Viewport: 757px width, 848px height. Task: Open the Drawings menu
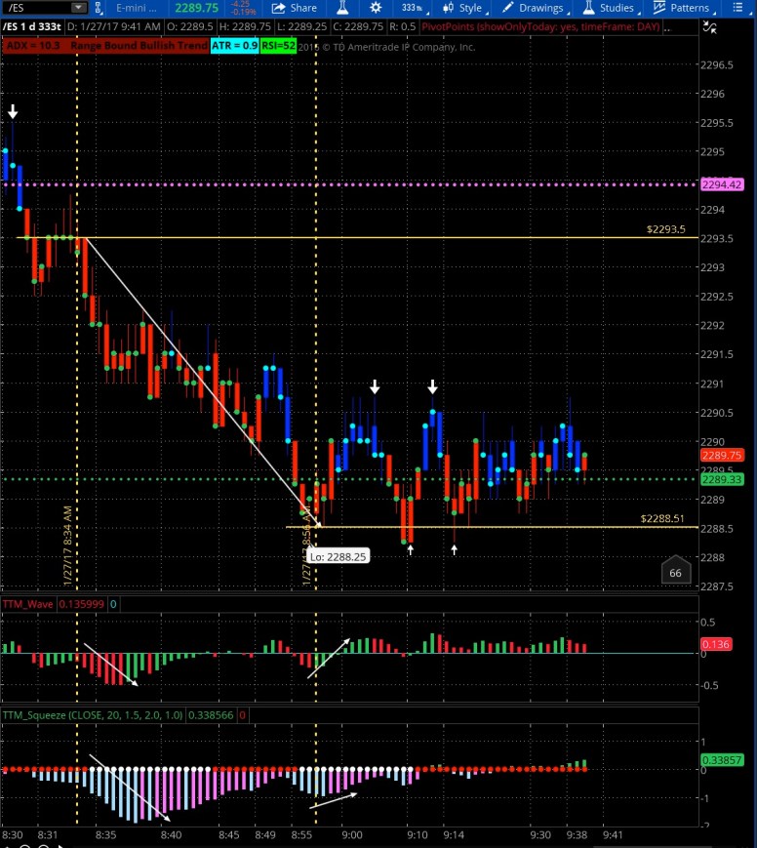(x=535, y=8)
